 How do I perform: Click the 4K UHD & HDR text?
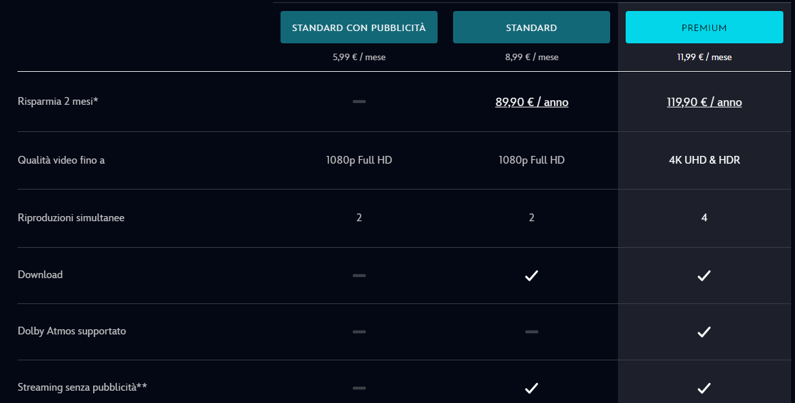coord(704,160)
